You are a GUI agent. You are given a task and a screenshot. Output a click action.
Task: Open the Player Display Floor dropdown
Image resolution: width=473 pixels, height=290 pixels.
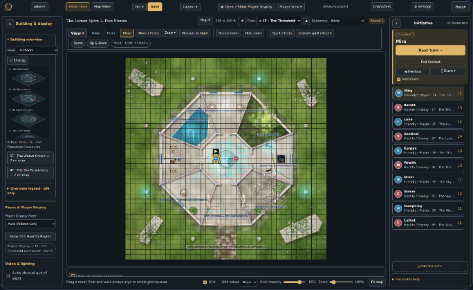30,224
